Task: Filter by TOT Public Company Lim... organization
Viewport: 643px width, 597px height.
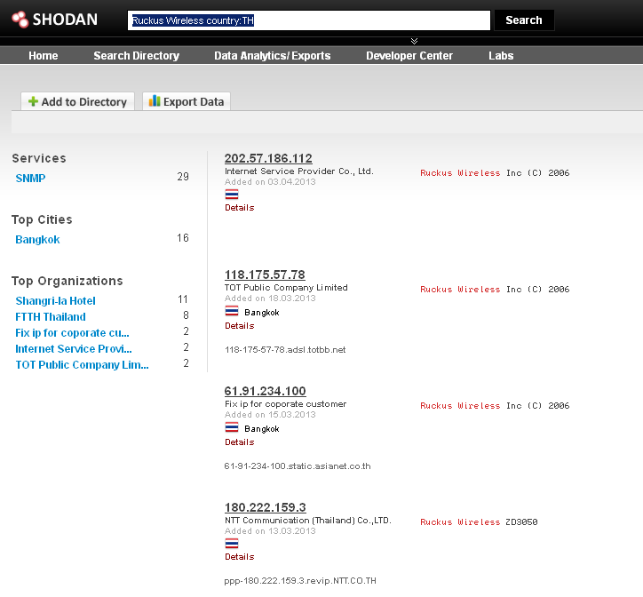Action: tap(82, 365)
